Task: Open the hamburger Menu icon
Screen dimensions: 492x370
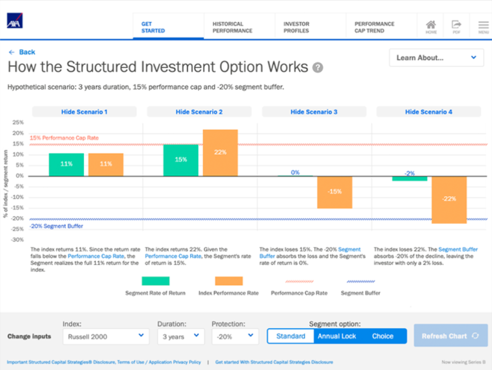Action: pos(483,26)
